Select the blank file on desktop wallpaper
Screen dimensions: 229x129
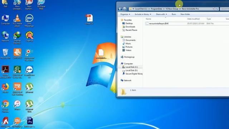pos(101,54)
